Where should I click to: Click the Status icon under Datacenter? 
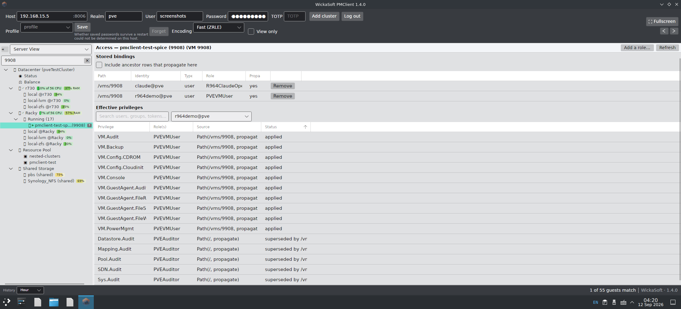[x=20, y=76]
